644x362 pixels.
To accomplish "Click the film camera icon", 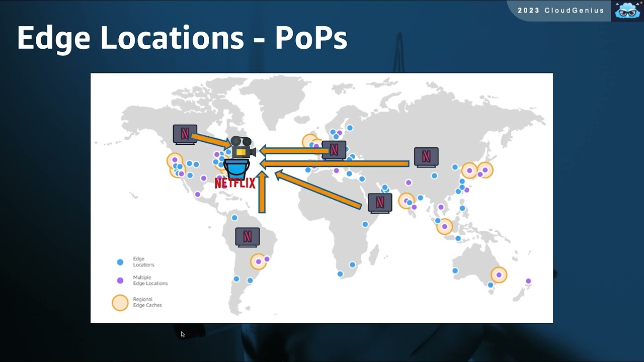I will (x=243, y=147).
